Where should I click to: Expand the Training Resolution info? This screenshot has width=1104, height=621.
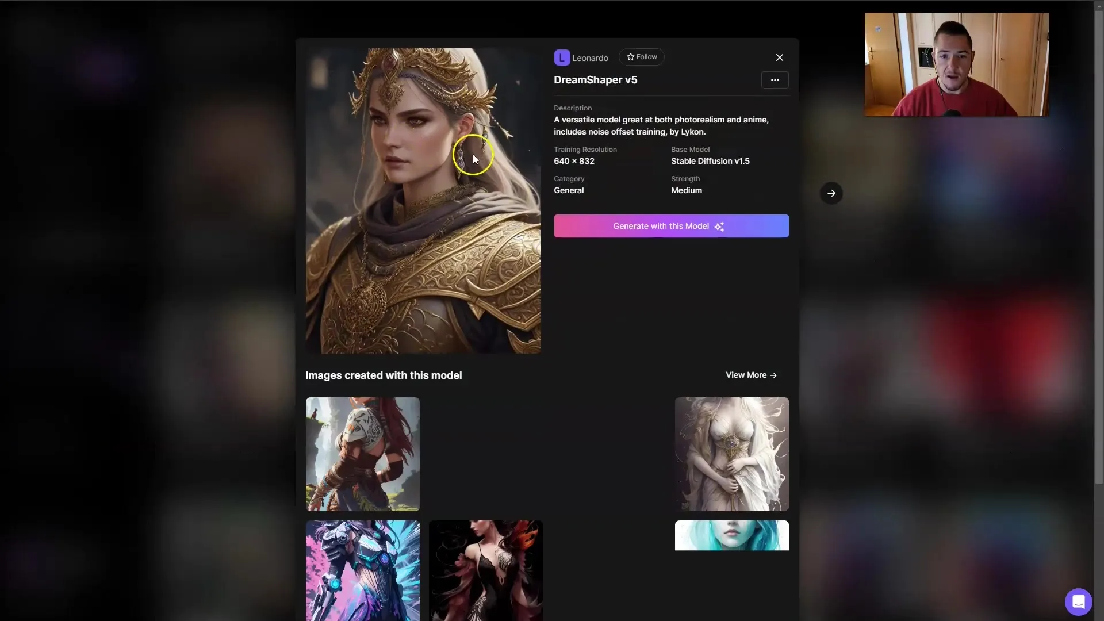[585, 149]
